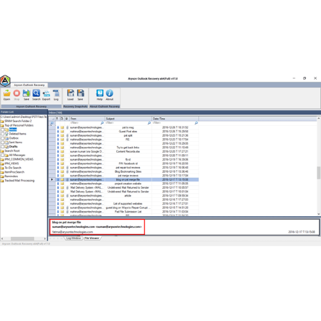The width and height of the screenshot is (321, 321).
Task: Click the attachment paperclip column header
Action: point(67,119)
